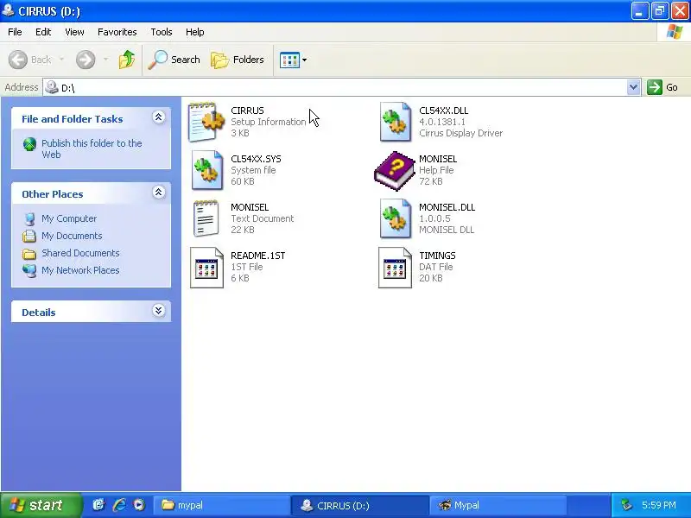Viewport: 691px width, 518px height.
Task: Click inside the Address input field
Action: 344,87
